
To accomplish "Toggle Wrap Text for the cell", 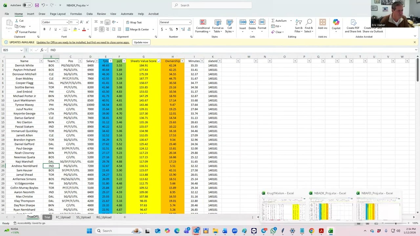I will [x=134, y=22].
